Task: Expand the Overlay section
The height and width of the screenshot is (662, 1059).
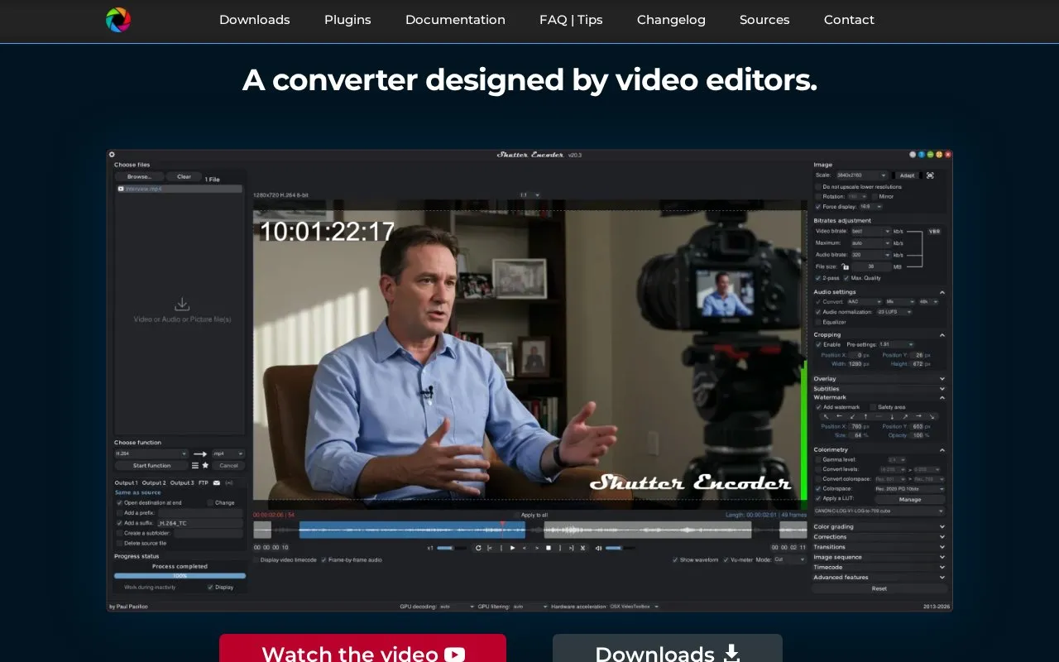Action: pos(879,379)
